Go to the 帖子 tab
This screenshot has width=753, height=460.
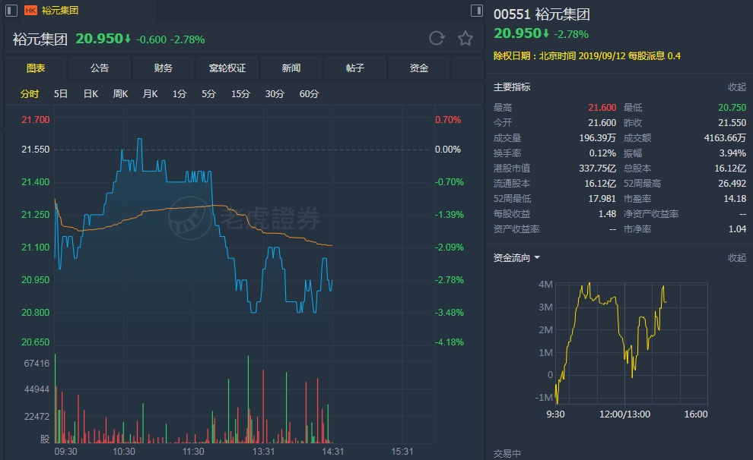point(355,68)
